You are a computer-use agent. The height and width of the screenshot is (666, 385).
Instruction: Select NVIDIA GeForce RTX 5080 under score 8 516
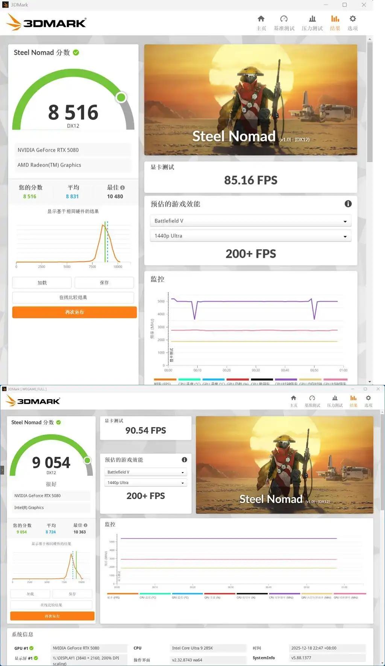[x=73, y=150]
